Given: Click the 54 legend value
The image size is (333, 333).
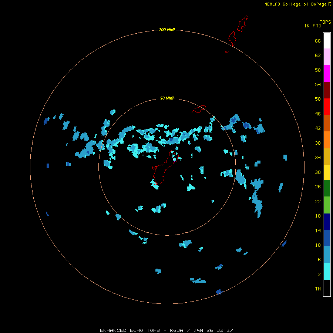Looking at the screenshot, I should (x=318, y=84).
